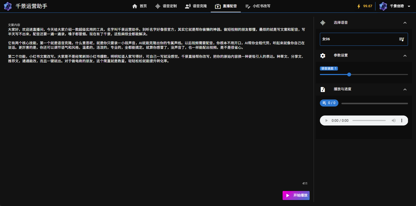This screenshot has height=206, width=416.
Task: Click the 411 character count
Action: click(305, 183)
